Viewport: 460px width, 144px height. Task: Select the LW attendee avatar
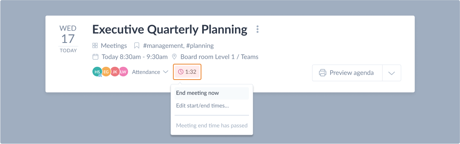123,72
